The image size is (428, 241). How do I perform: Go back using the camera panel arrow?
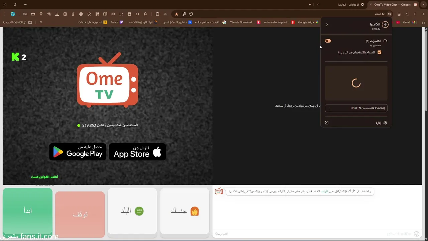[385, 24]
